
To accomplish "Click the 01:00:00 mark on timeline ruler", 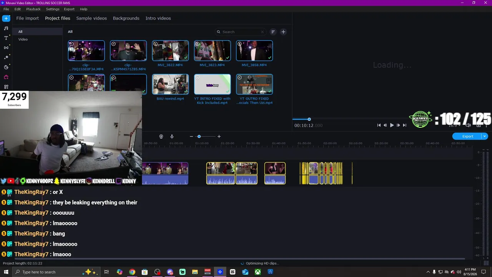I will (176, 144).
